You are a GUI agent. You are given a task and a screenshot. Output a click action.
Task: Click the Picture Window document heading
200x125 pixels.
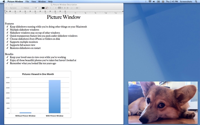[x=64, y=17]
